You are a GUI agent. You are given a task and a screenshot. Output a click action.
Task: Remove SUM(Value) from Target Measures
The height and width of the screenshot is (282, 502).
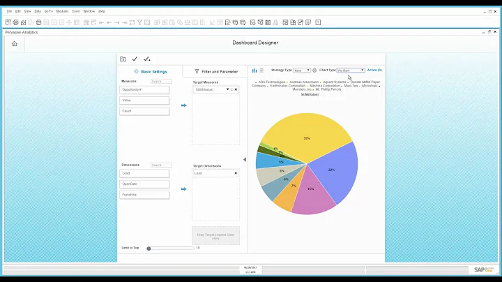click(236, 89)
